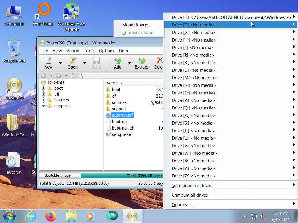Expand the support folder tree node
This screenshot has width=298, height=223.
click(44, 106)
